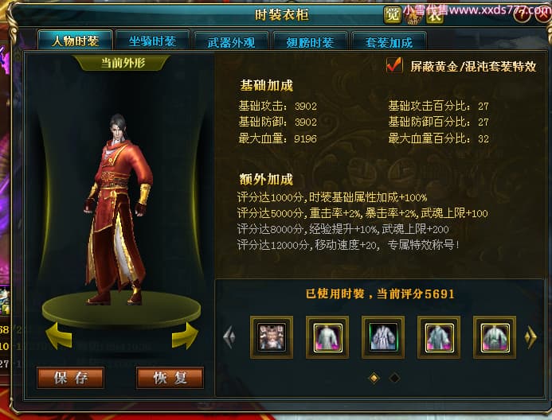
Task: Go to the next costume page arrow
Action: (x=530, y=337)
